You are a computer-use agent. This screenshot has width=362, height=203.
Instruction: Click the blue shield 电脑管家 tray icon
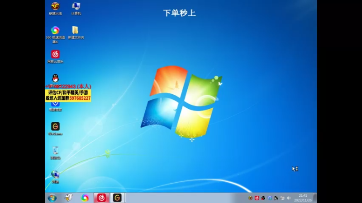(x=270, y=198)
